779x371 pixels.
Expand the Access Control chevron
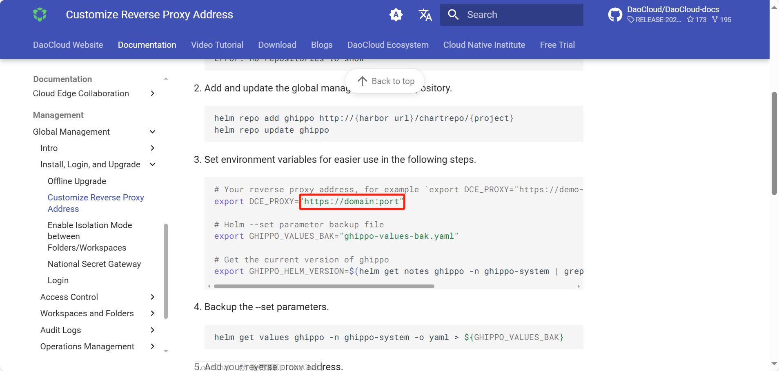152,297
